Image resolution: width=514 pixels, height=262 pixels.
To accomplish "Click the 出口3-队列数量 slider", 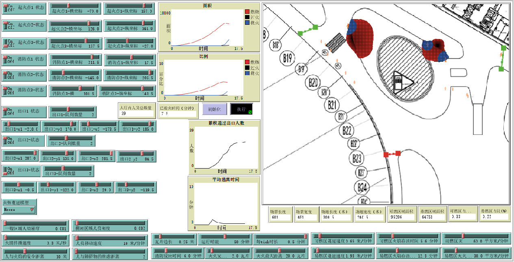I will click(68, 171).
